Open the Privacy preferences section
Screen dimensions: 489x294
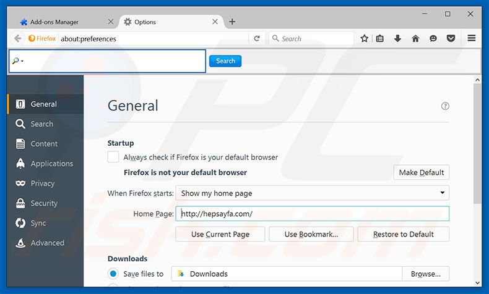[x=45, y=183]
